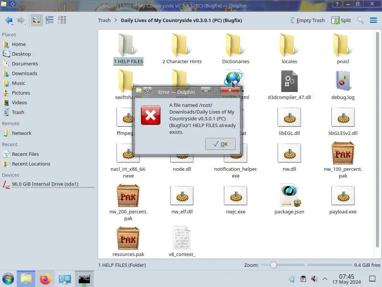Screen dimensions: 382x287
Task: Launch Firefox from the taskbar
Action: tap(45, 279)
